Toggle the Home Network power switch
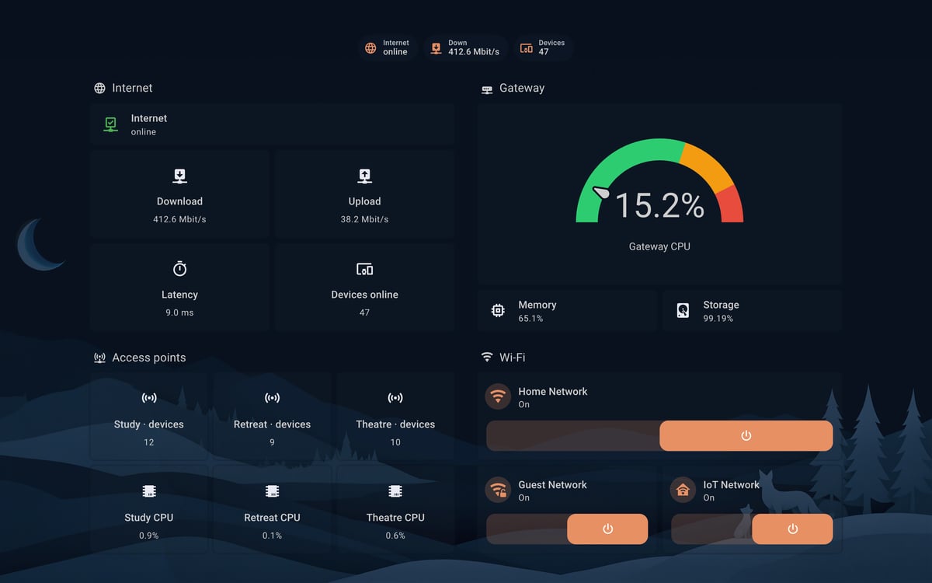Image resolution: width=932 pixels, height=583 pixels. tap(659, 436)
